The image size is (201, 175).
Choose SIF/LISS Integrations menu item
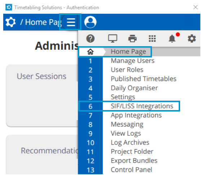(x=142, y=106)
